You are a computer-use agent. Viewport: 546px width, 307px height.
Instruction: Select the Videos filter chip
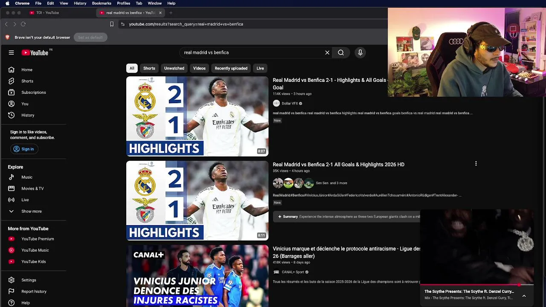click(199, 68)
